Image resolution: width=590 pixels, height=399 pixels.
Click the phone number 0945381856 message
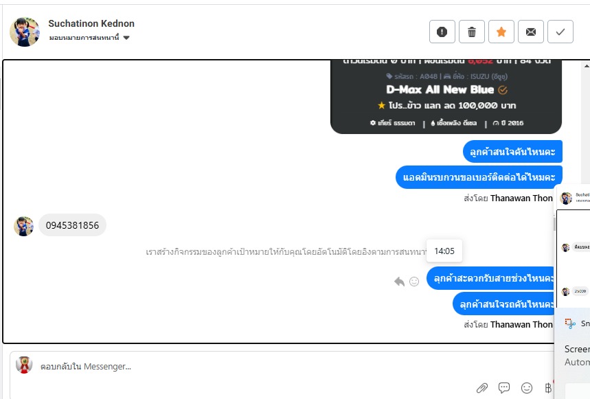pos(72,225)
